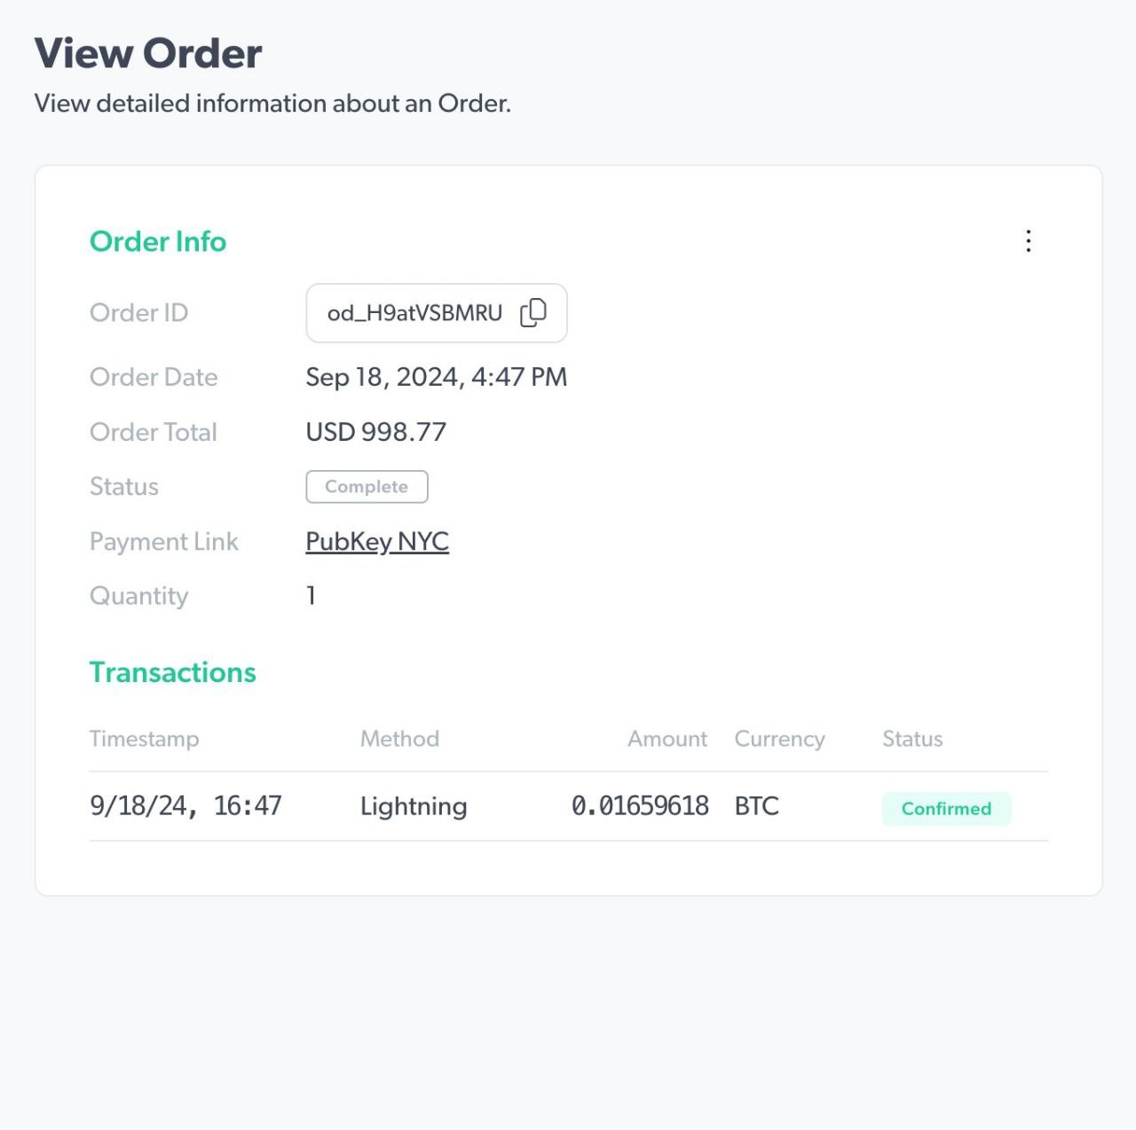Copy the Order ID to clipboard
Viewport: 1136px width, 1130px height.
[533, 312]
